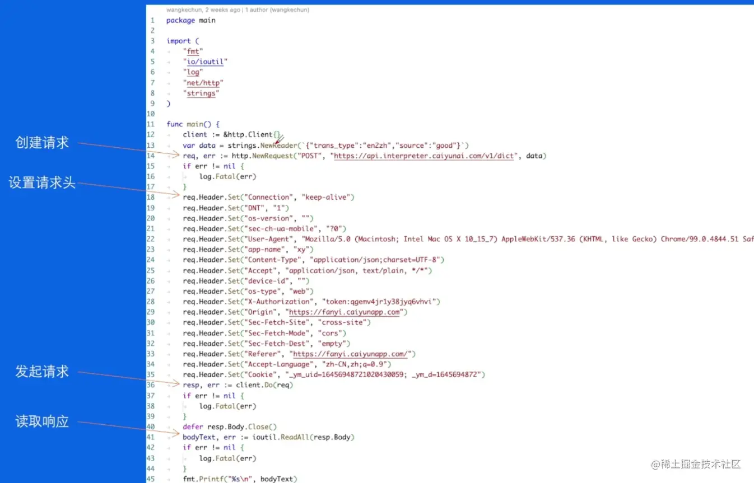Click line number 14 in the gutter
The image size is (754, 483).
pos(151,156)
